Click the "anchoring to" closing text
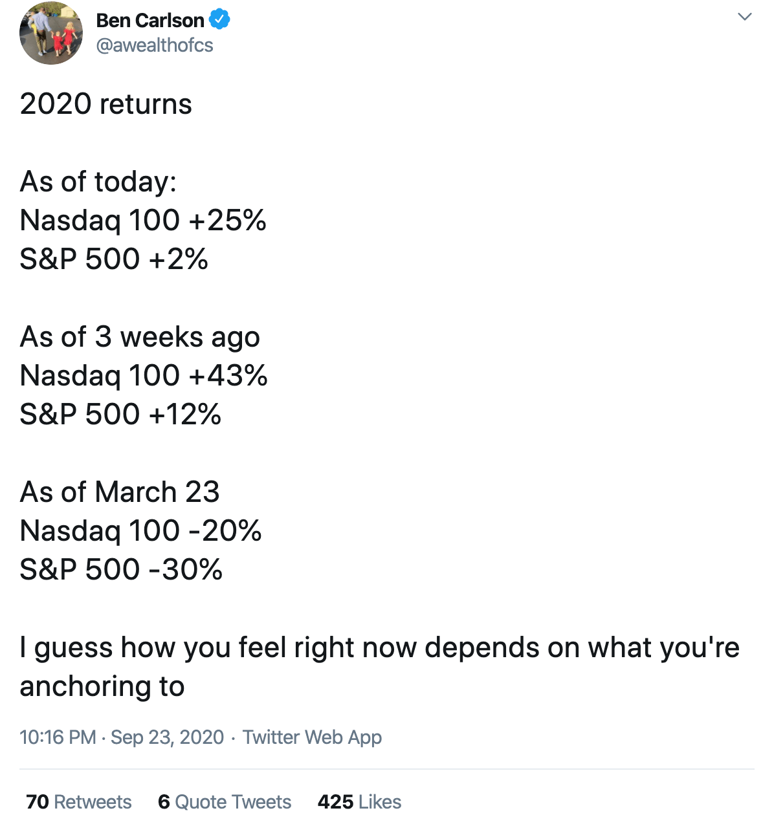774x815 pixels. point(102,686)
